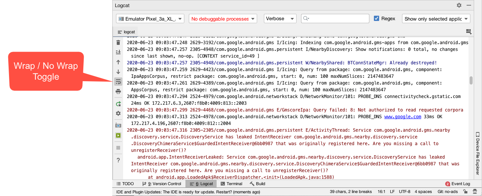Toggle read-only lock icon in status bar
This screenshot has height=196, width=482.
[465, 192]
